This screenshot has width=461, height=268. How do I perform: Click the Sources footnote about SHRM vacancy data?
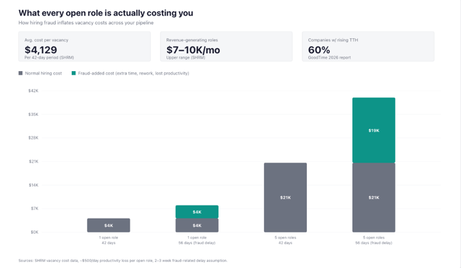click(x=122, y=261)
